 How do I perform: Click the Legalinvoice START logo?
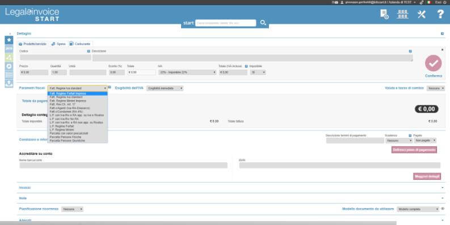(32, 14)
